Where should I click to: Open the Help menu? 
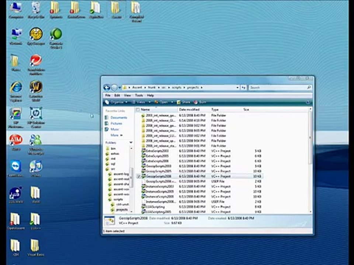(150, 95)
